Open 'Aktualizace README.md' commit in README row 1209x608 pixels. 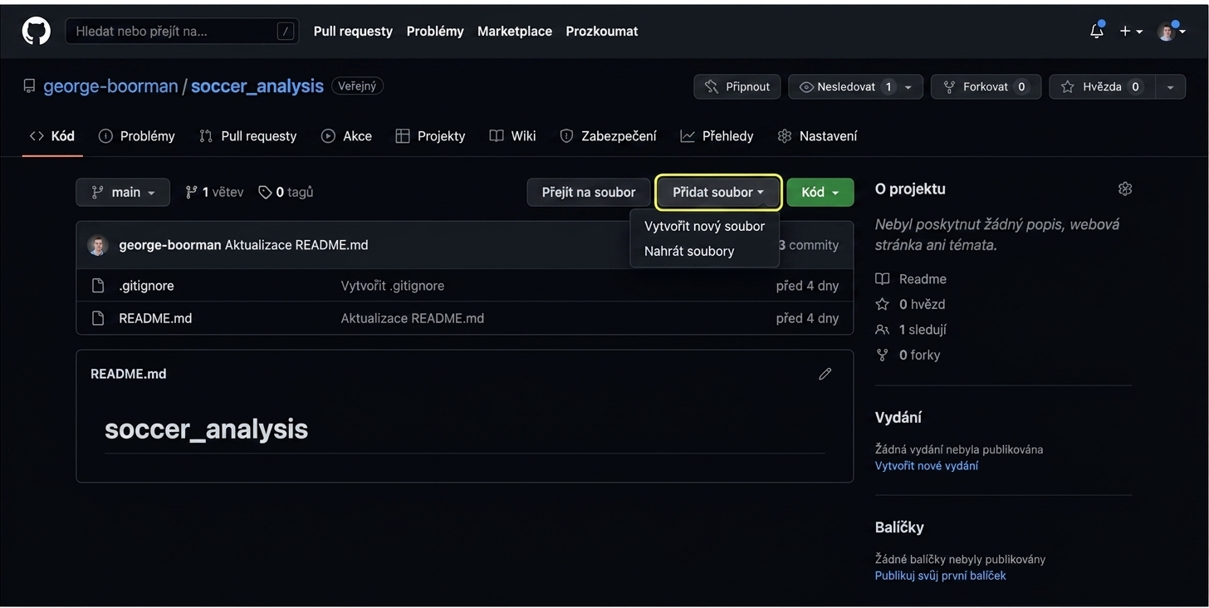tap(413, 318)
